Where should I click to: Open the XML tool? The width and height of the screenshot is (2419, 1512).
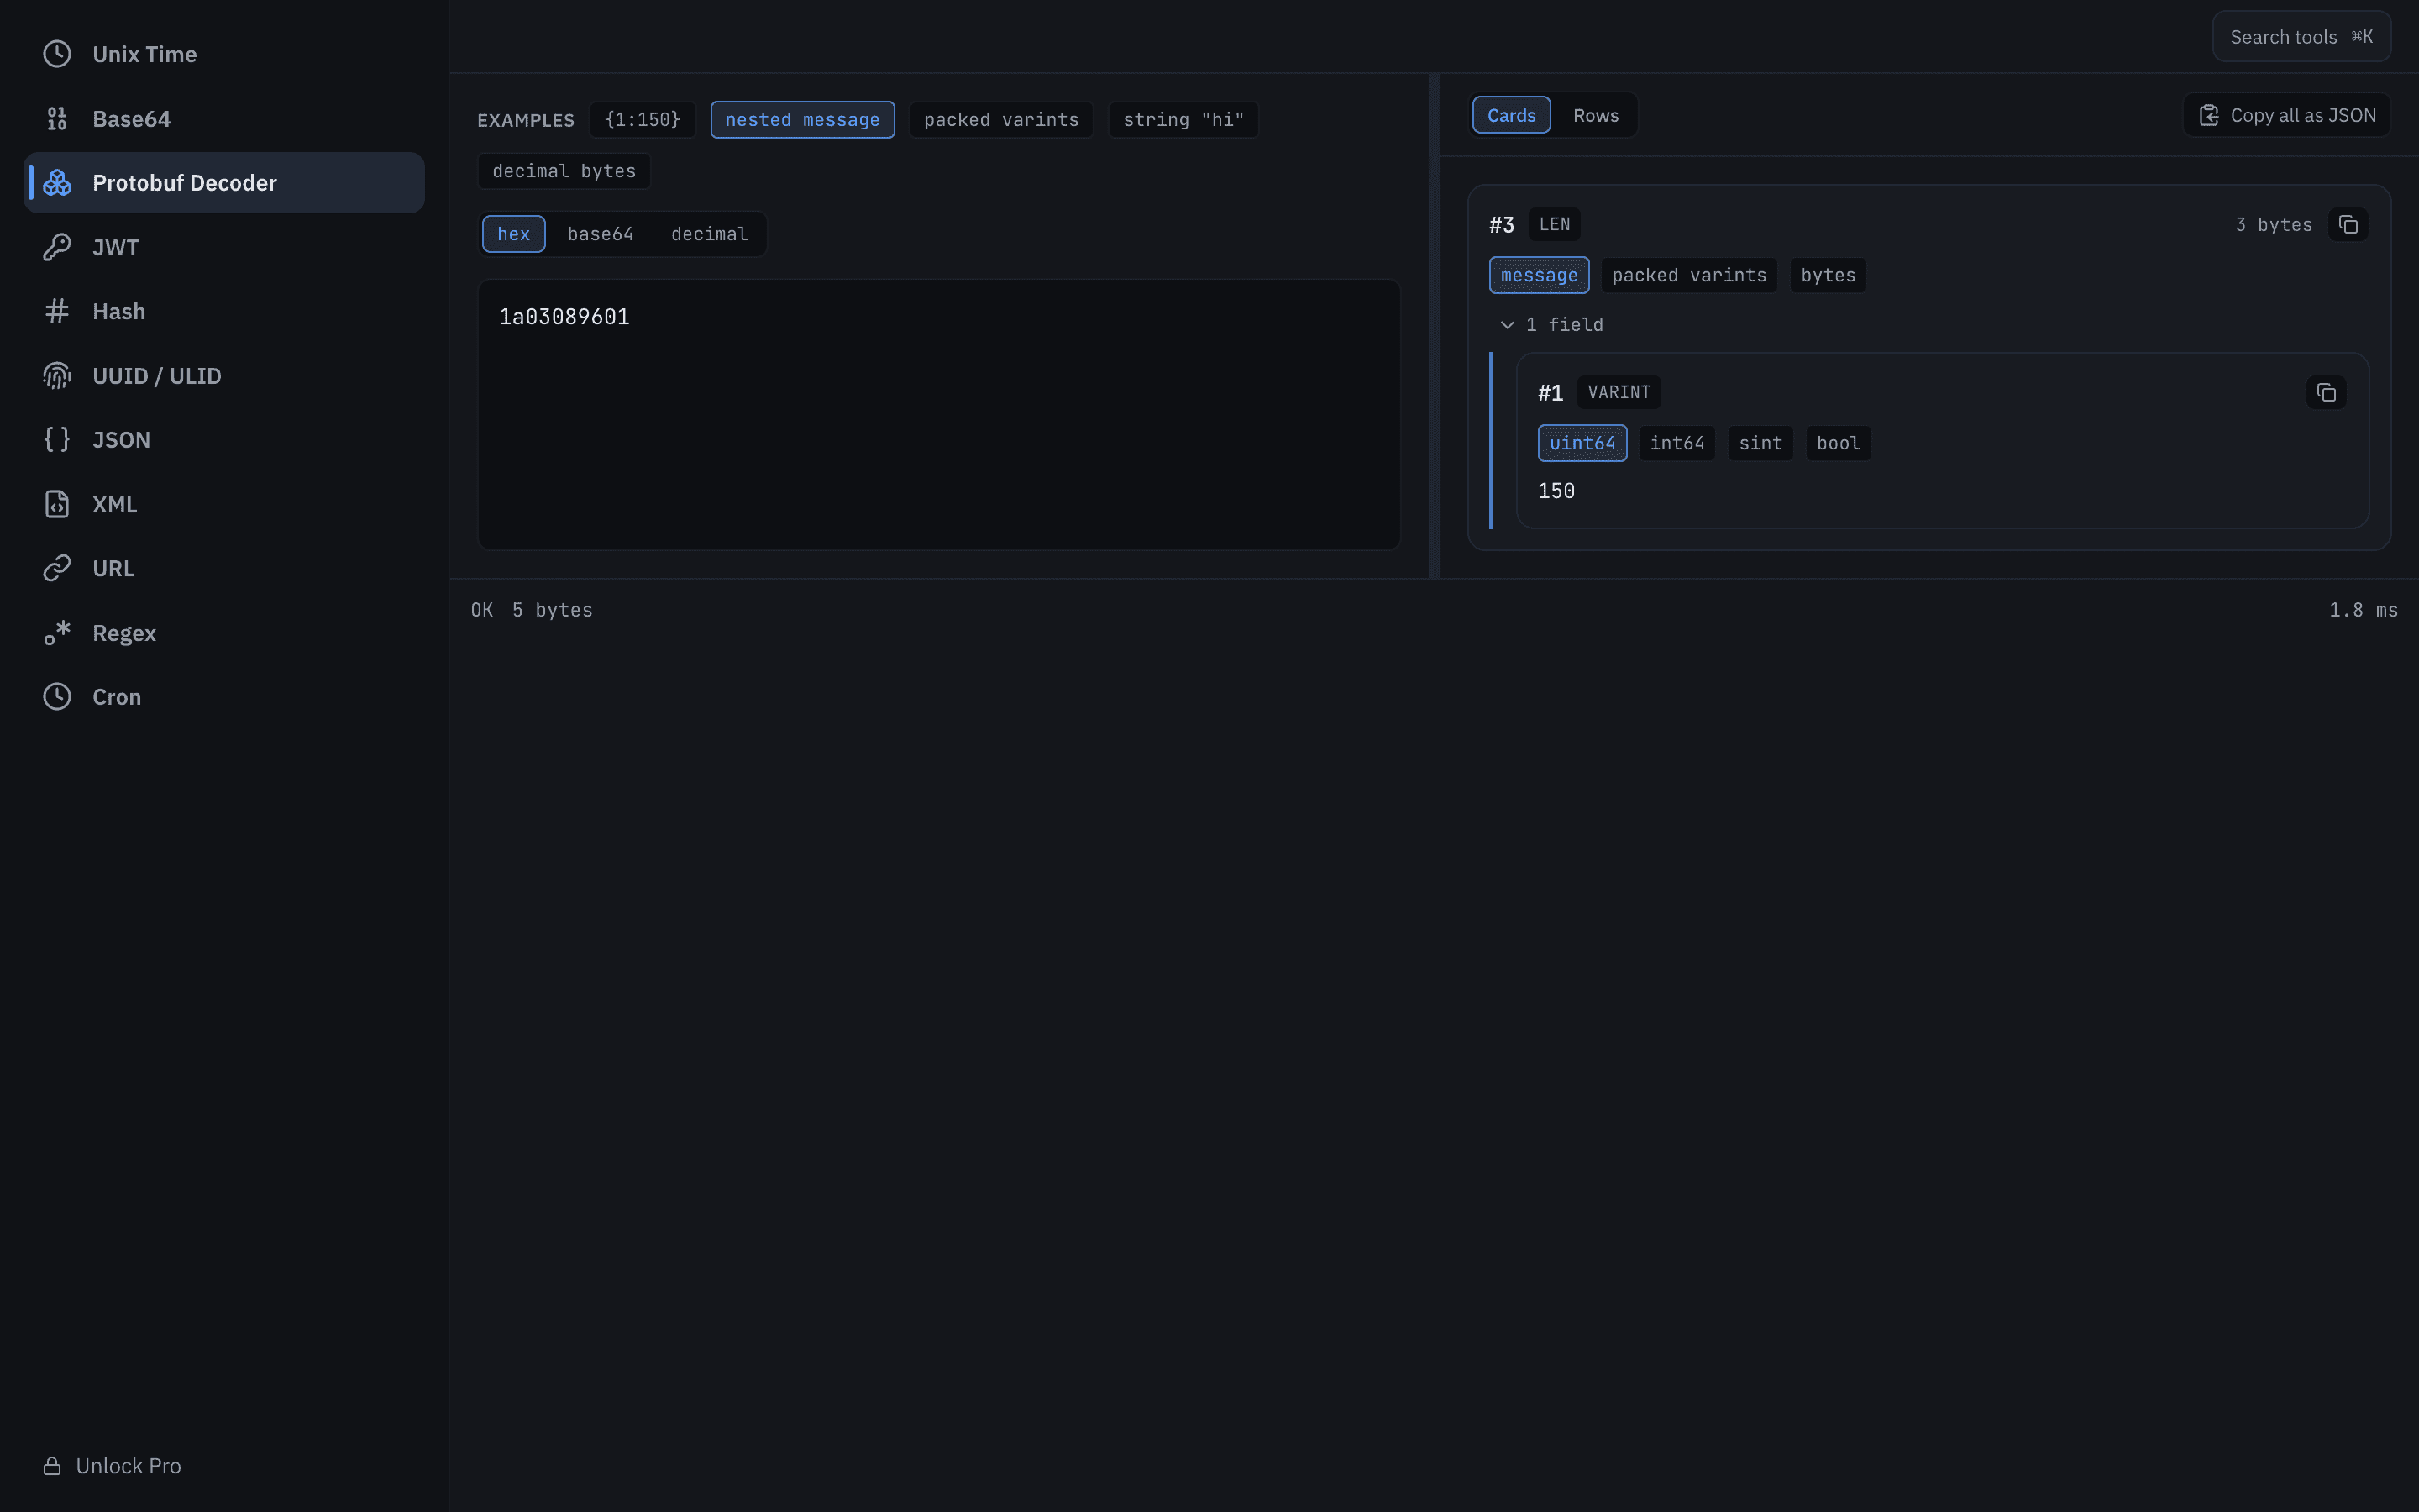[x=224, y=504]
